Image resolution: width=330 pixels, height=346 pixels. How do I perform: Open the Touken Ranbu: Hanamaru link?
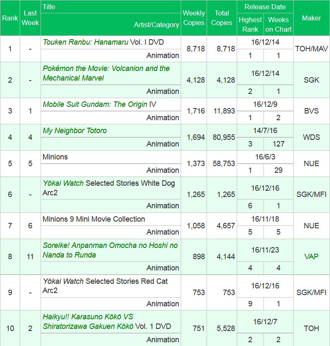click(85, 42)
